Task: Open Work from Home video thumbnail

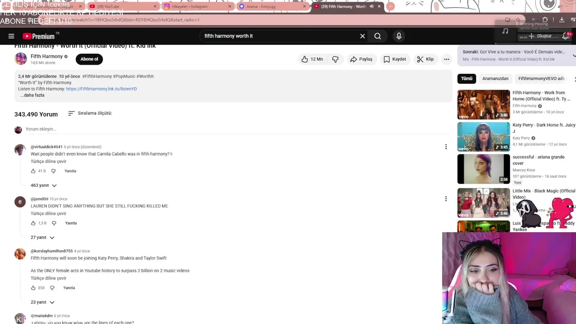Action: (484, 104)
